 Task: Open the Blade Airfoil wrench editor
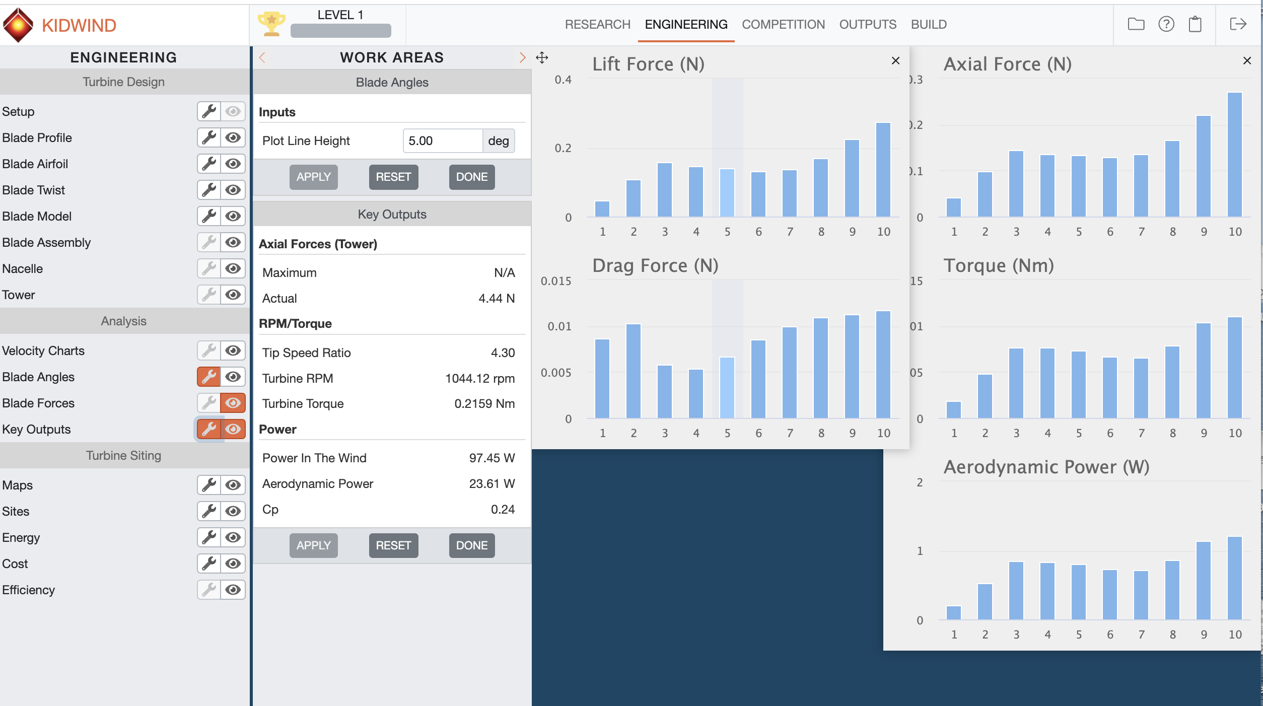209,164
